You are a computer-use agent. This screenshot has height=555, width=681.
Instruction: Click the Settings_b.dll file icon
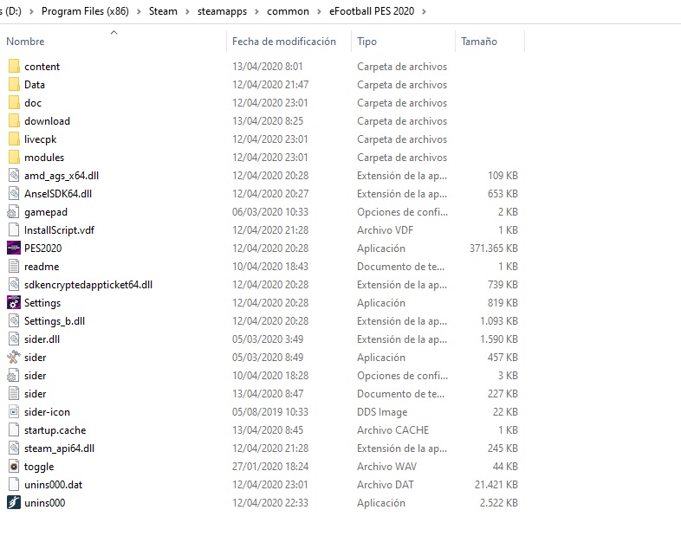(14, 321)
